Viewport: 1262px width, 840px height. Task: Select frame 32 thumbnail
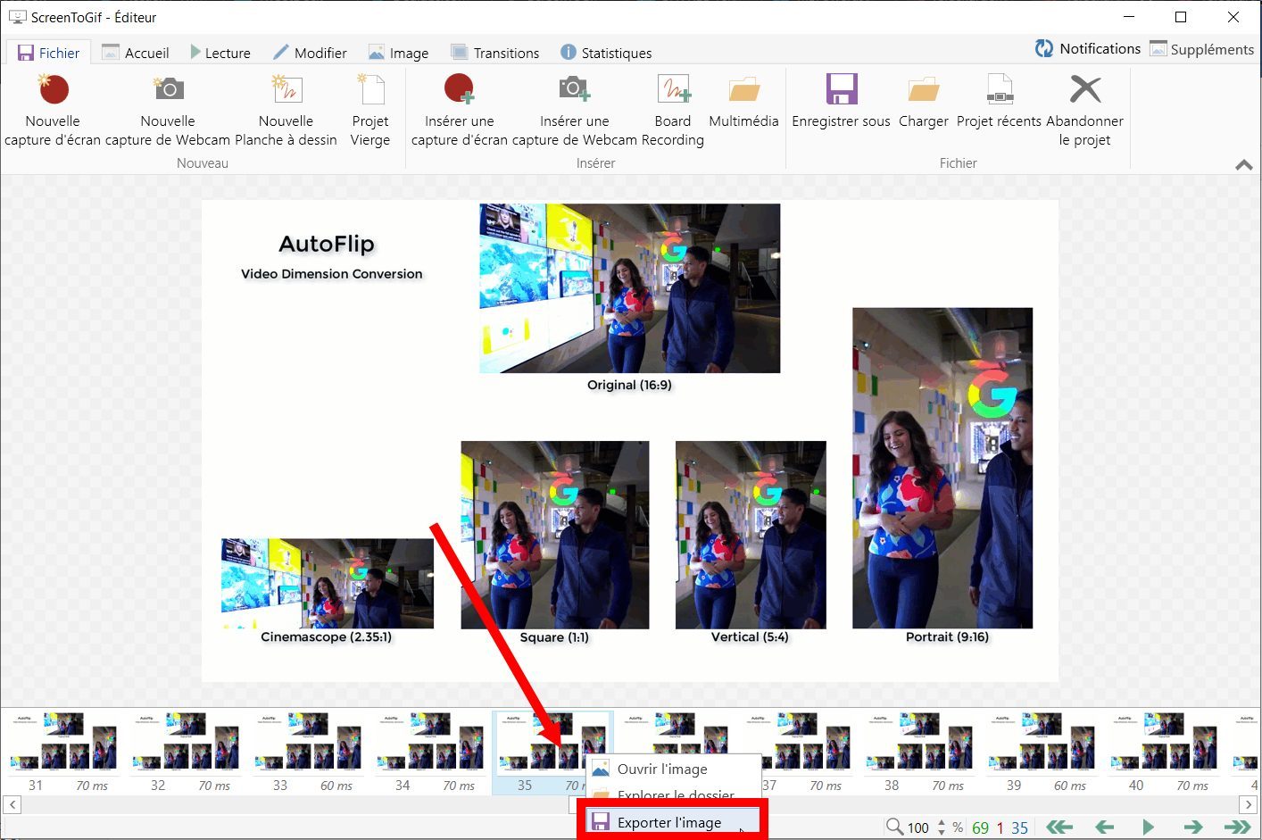point(186,752)
